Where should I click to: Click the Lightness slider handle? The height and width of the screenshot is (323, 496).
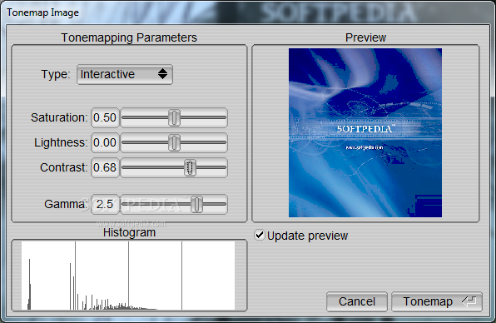click(x=174, y=142)
